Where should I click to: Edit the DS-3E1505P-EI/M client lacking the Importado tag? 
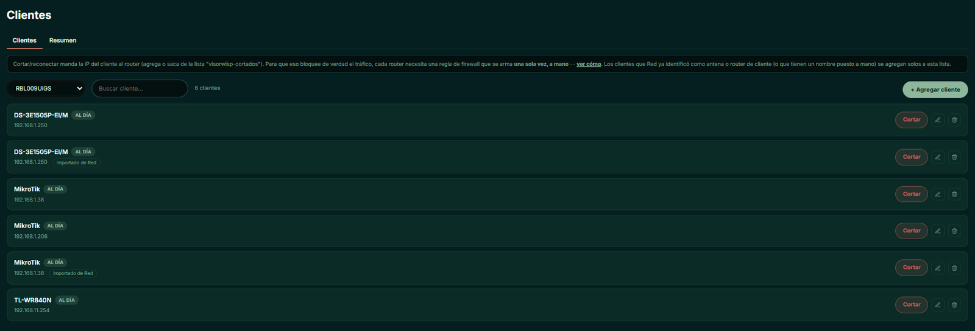[938, 120]
